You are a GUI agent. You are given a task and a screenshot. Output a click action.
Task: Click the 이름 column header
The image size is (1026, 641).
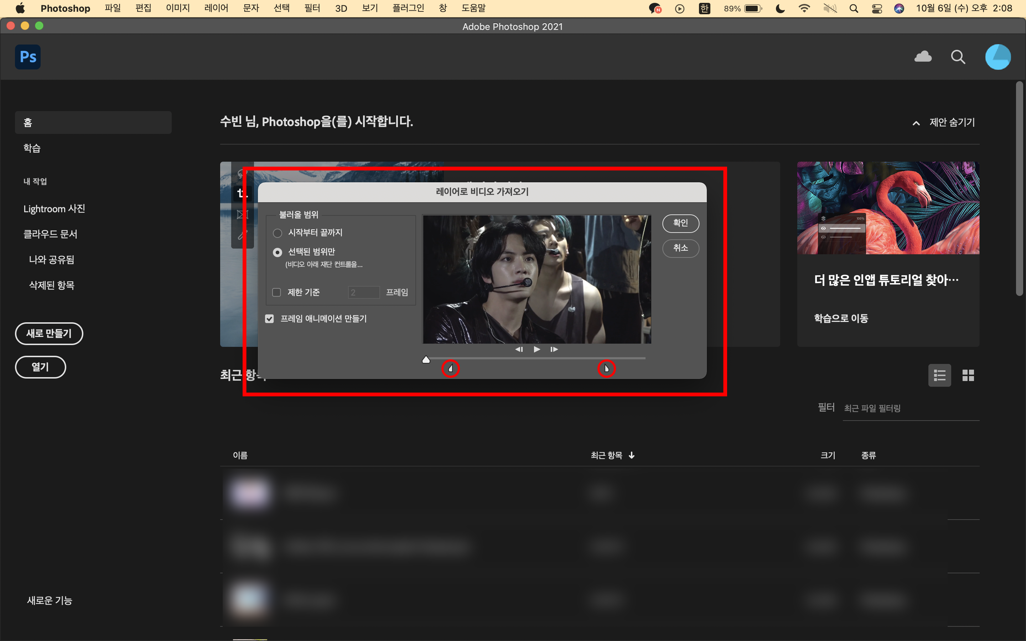[240, 455]
